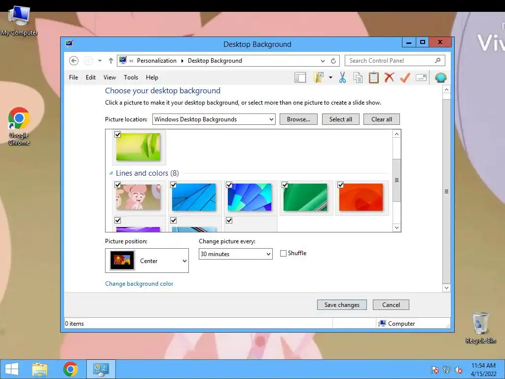Click the Copy pages icon in toolbar
The width and height of the screenshot is (505, 379).
(x=358, y=77)
